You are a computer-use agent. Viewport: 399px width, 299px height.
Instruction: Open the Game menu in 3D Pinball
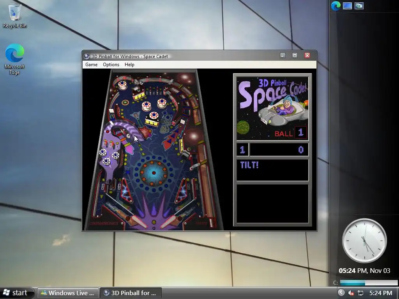[91, 65]
